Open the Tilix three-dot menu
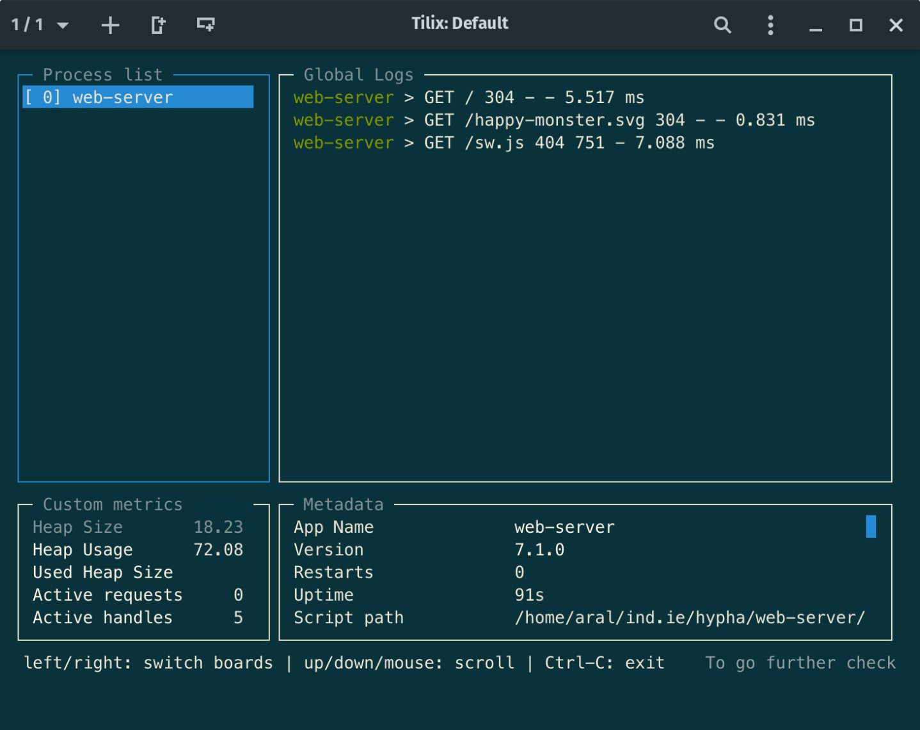 tap(770, 25)
